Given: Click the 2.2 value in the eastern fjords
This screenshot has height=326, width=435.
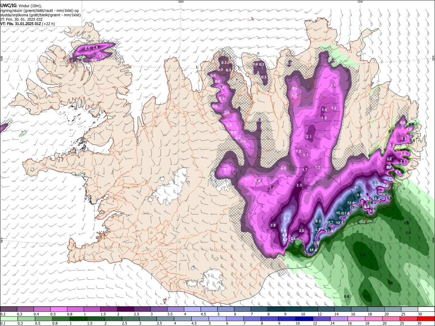Looking at the screenshot, I should [x=404, y=139].
